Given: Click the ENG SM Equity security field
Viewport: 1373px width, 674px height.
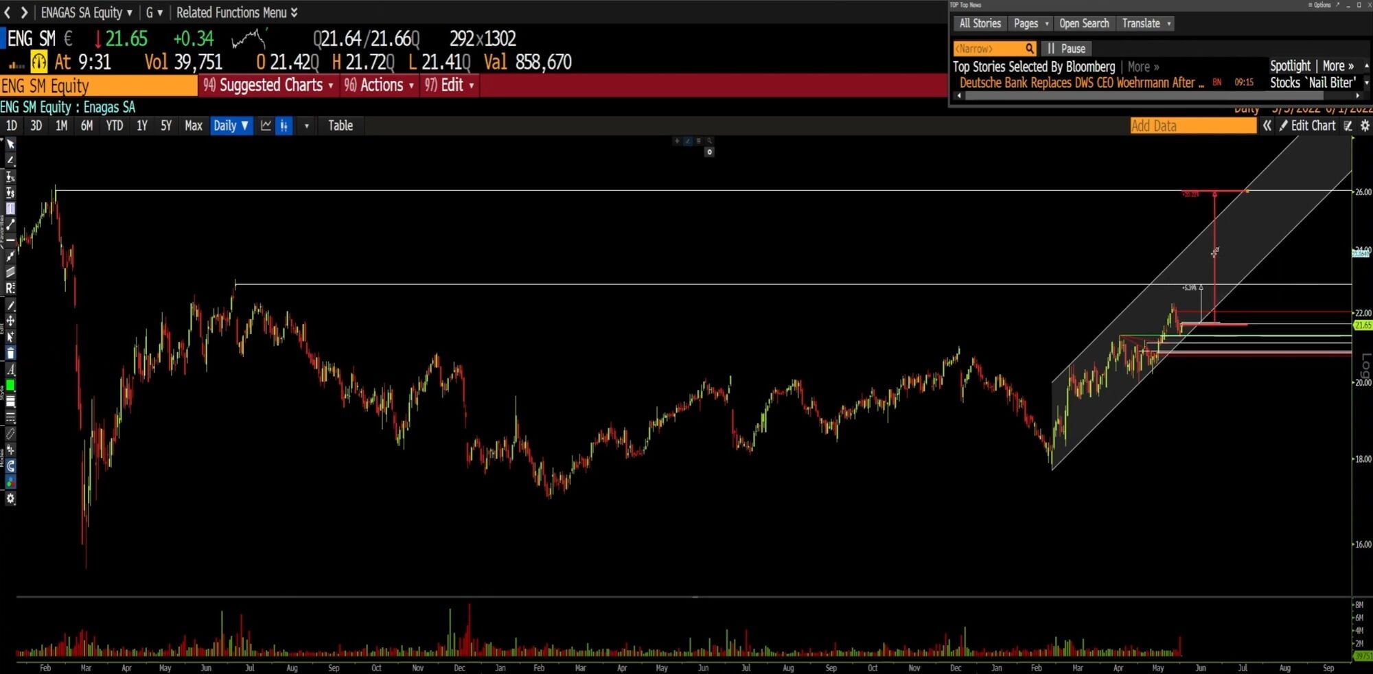Looking at the screenshot, I should coord(98,85).
